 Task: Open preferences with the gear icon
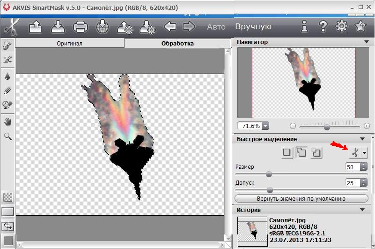tap(341, 26)
